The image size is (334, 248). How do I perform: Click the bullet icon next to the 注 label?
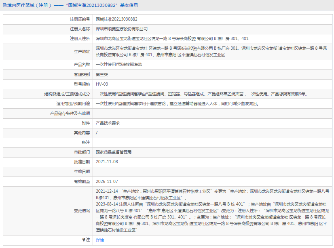pos(84,240)
